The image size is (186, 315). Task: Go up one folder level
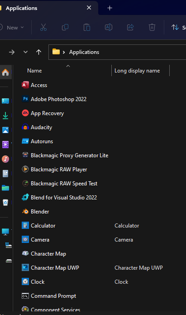pyautogui.click(x=39, y=52)
